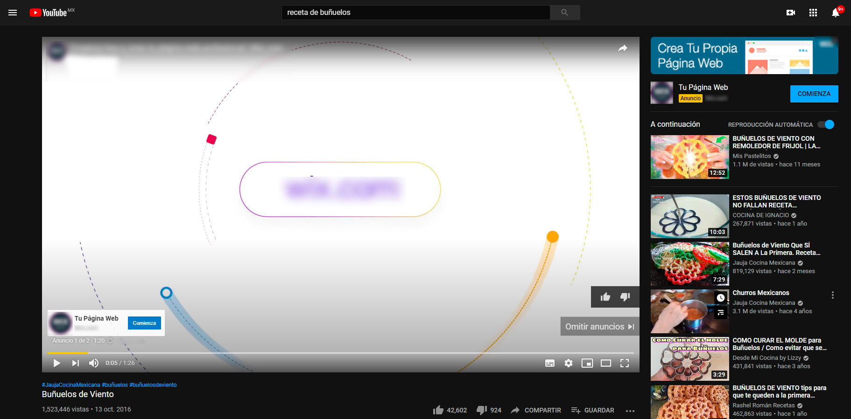Toggle autoplay switch off
Viewport: 851px width, 419px height.
[x=826, y=124]
